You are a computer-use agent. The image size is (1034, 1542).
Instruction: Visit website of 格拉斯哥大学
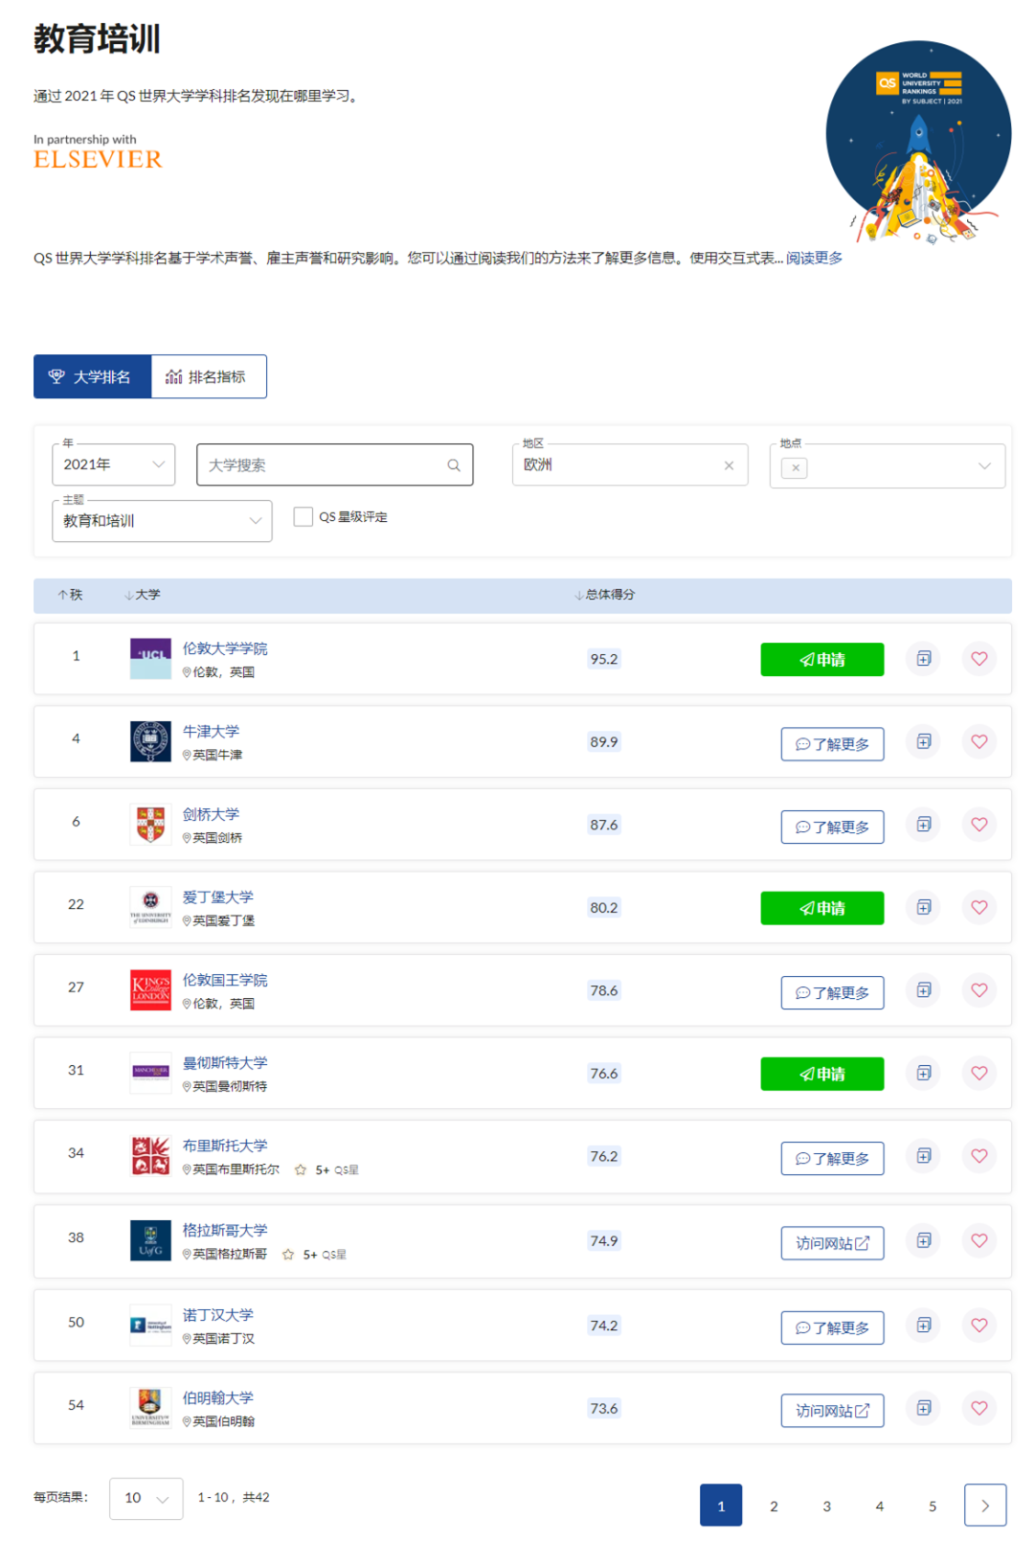tap(832, 1243)
